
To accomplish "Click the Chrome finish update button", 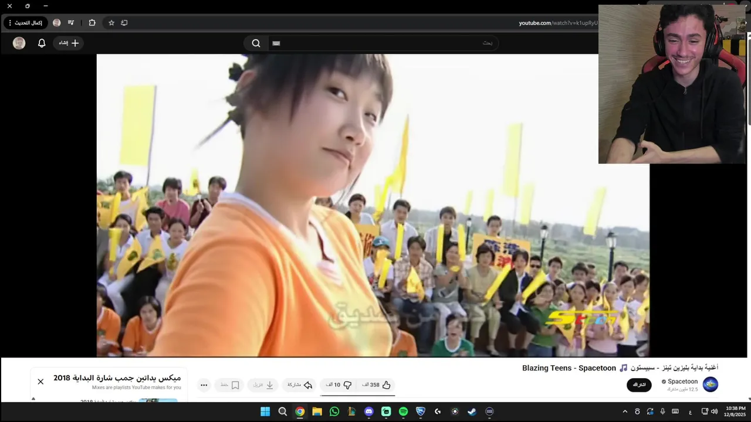I will (26, 23).
